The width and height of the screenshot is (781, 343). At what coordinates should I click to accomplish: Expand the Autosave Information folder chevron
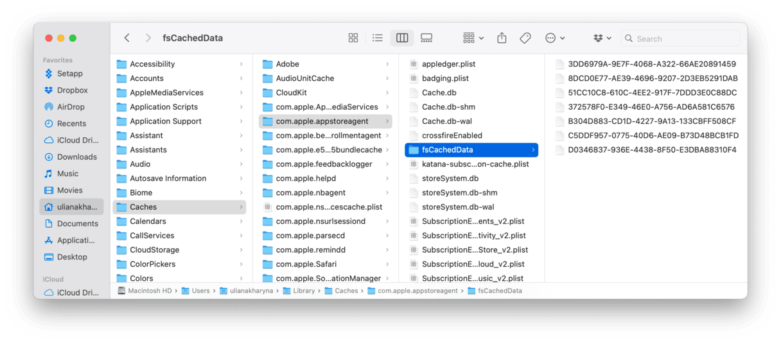point(241,178)
